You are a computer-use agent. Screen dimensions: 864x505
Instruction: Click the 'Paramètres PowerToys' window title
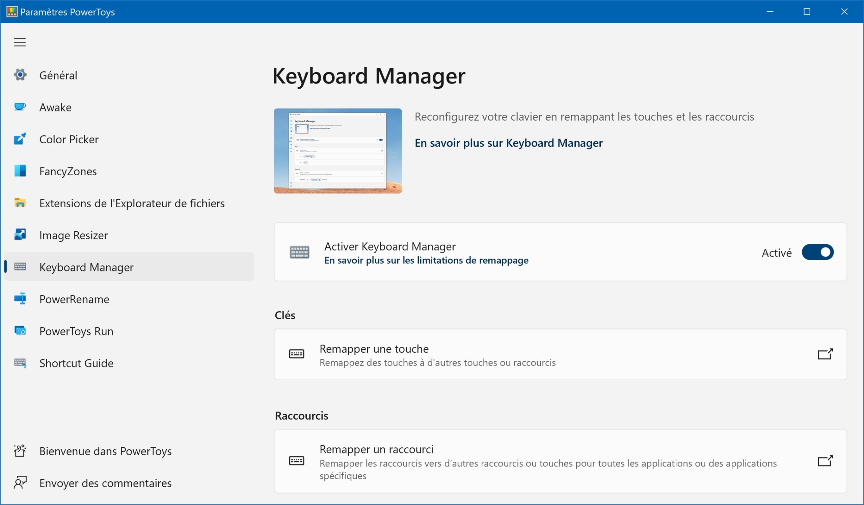67,12
